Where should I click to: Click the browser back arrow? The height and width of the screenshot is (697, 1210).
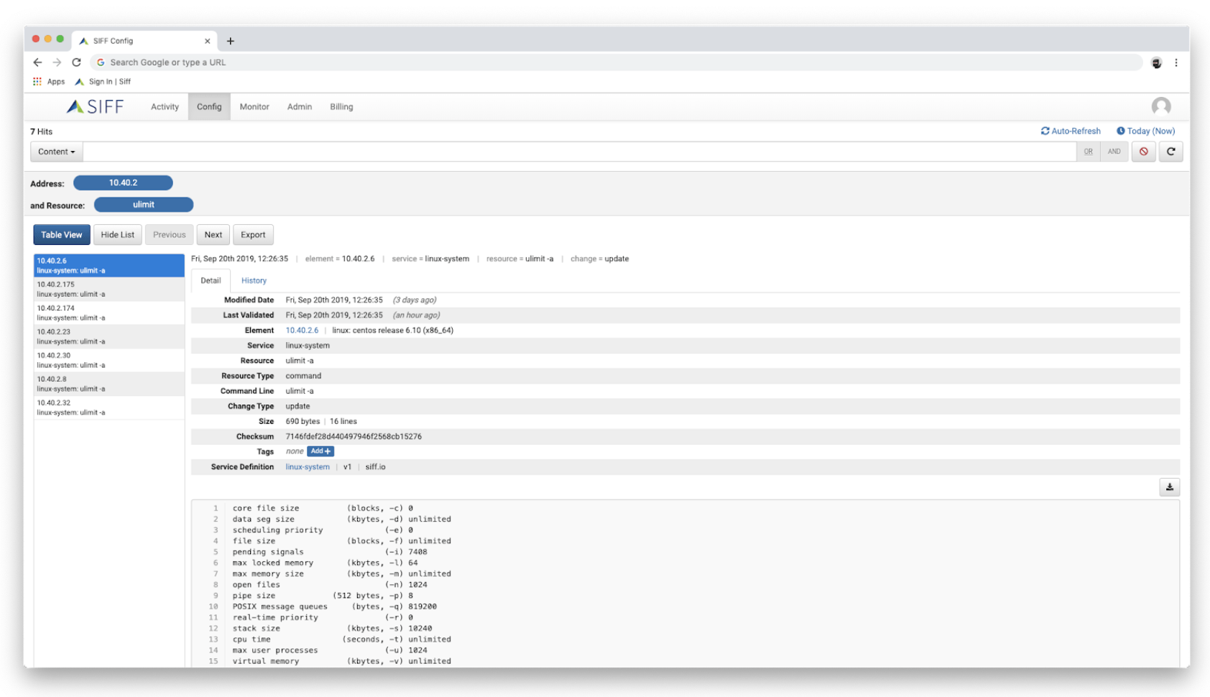point(37,63)
